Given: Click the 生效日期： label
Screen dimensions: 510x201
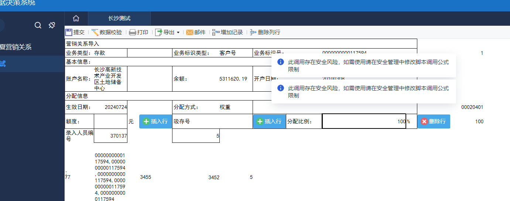Looking at the screenshot, I should pyautogui.click(x=79, y=107).
